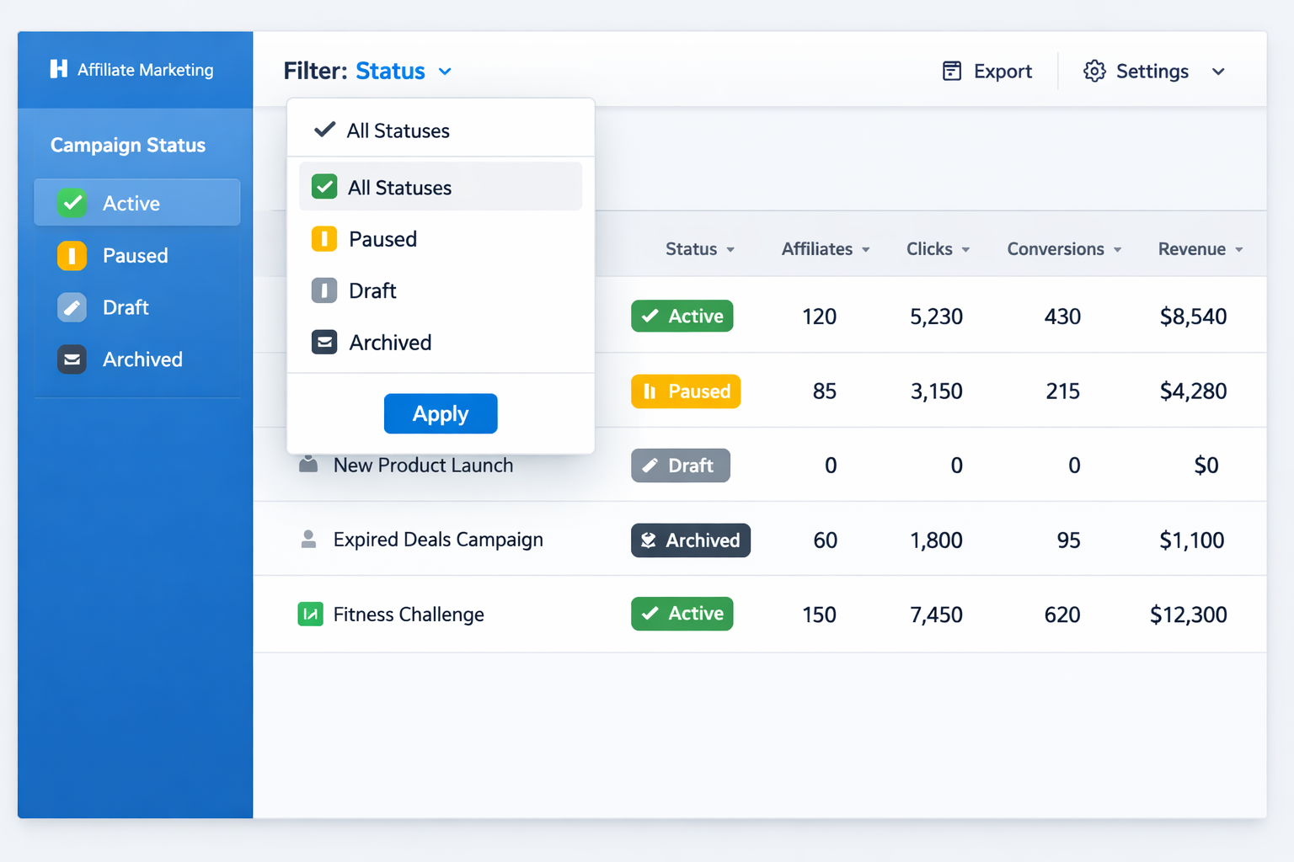Select the Draft checkbox in the filter panel
The height and width of the screenshot is (862, 1294).
(324, 290)
